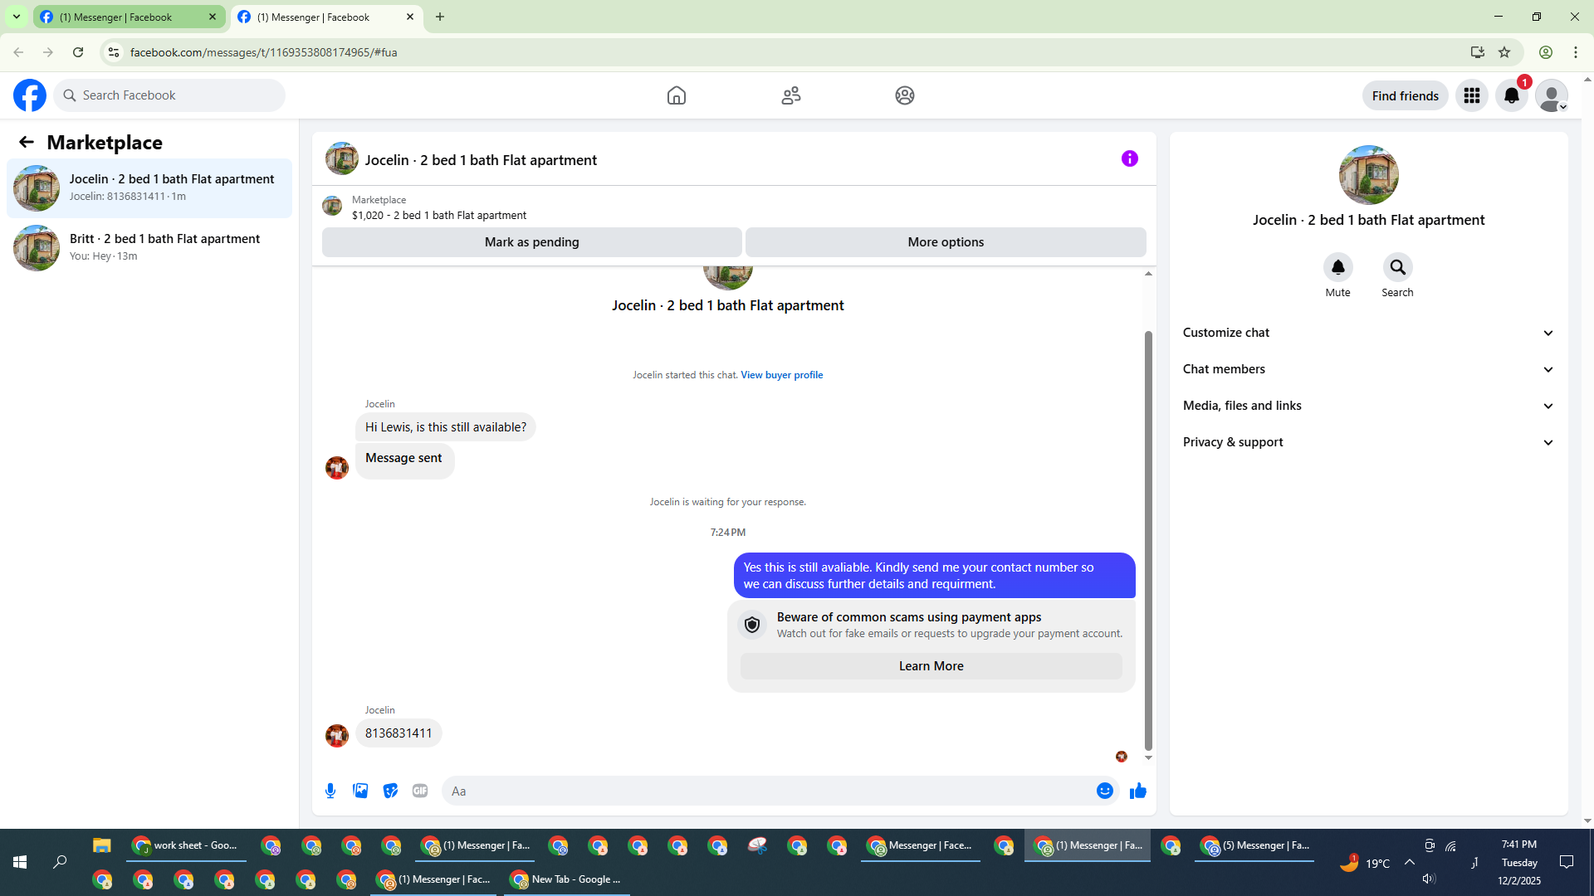
Task: Search within the conversation
Action: coord(1397,267)
